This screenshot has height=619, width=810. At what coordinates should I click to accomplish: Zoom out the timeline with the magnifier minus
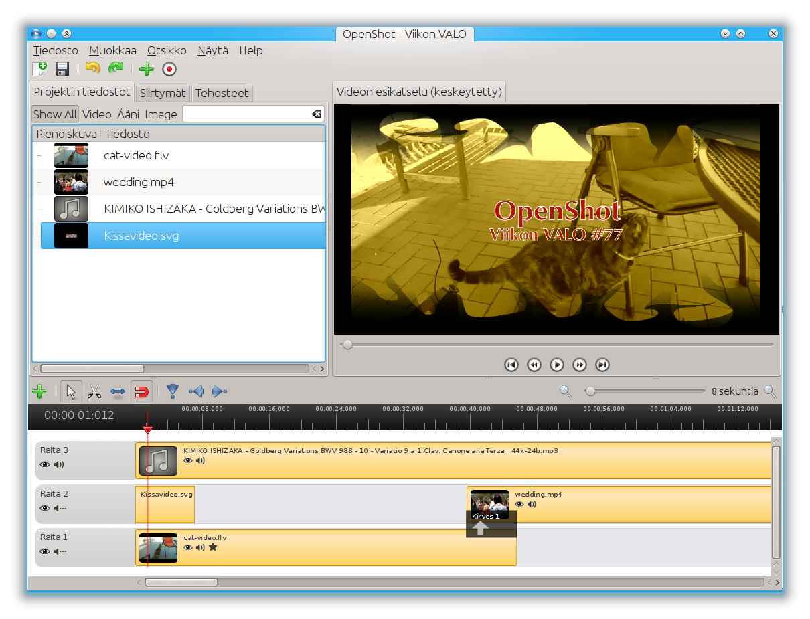coord(770,391)
